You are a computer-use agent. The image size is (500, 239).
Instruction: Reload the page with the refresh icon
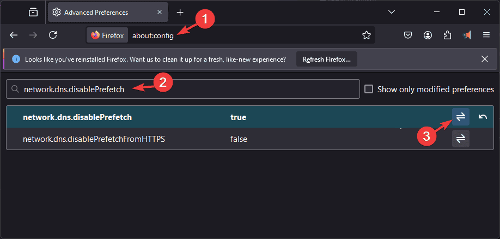pyautogui.click(x=53, y=35)
